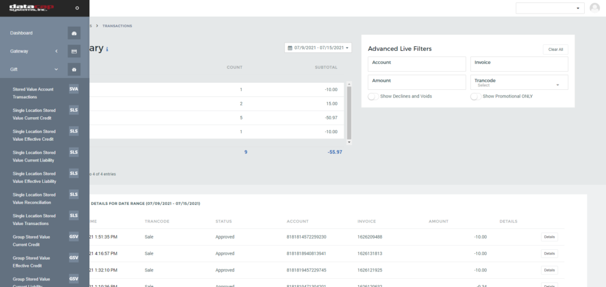The width and height of the screenshot is (606, 287).
Task: Click the SVA badge for Stored Value Account Transactions
Action: [x=74, y=89]
